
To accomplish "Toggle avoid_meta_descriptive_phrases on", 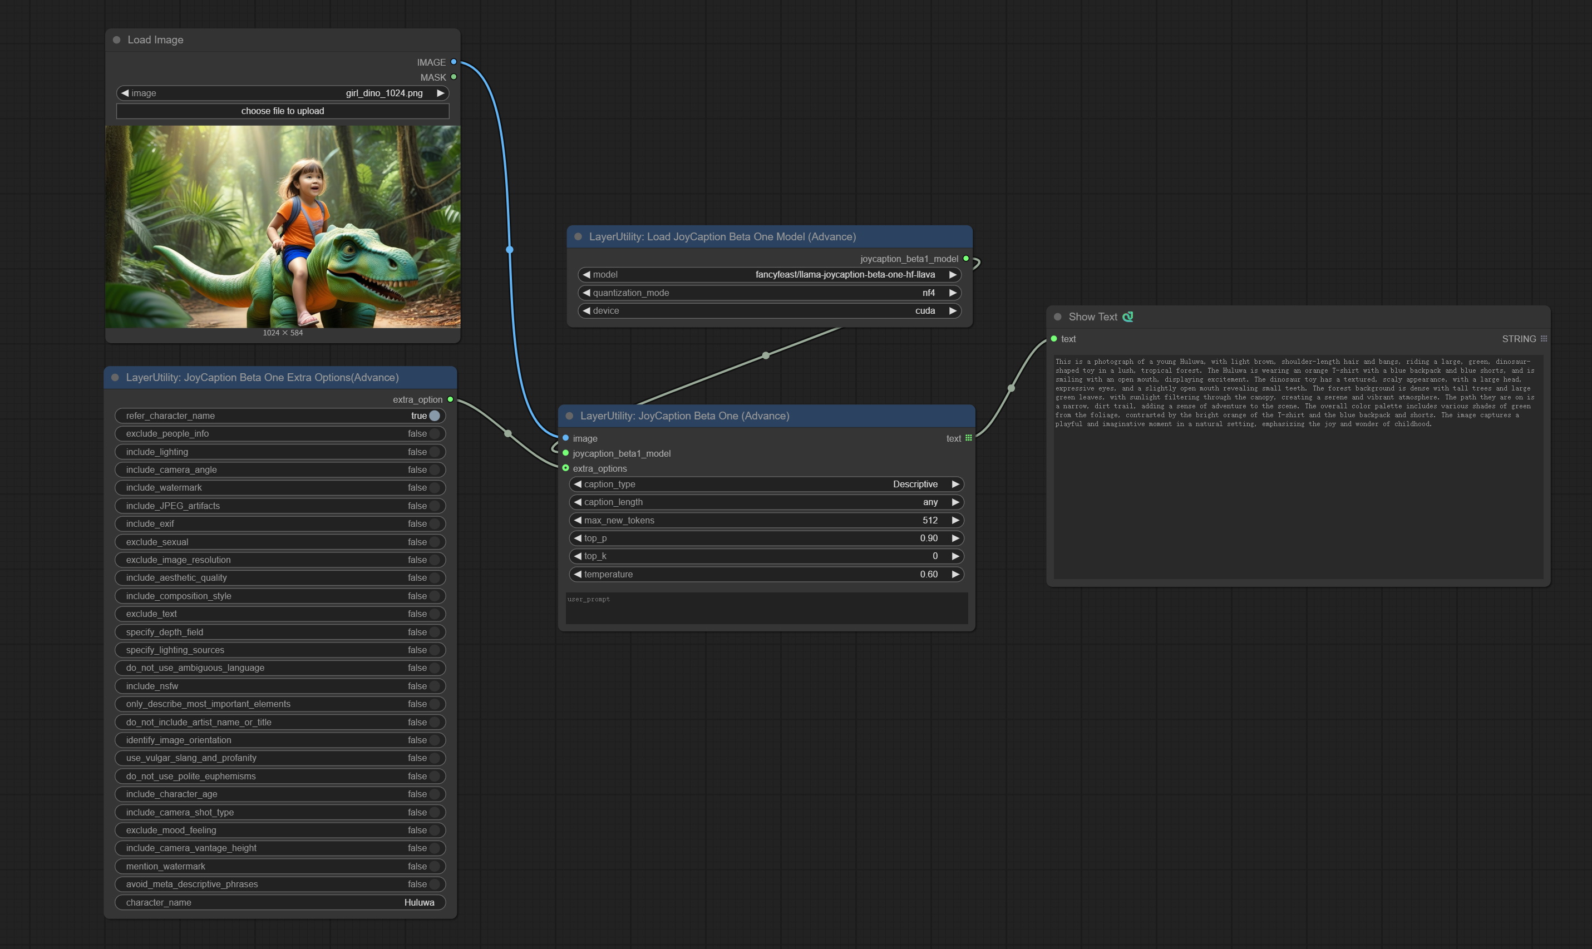I will (434, 884).
